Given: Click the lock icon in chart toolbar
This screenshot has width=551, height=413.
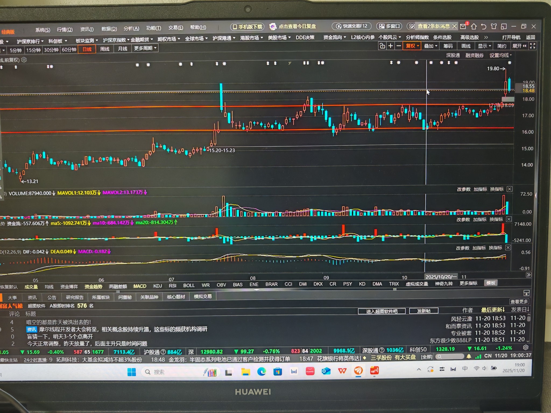Looking at the screenshot, I should pos(382,46).
